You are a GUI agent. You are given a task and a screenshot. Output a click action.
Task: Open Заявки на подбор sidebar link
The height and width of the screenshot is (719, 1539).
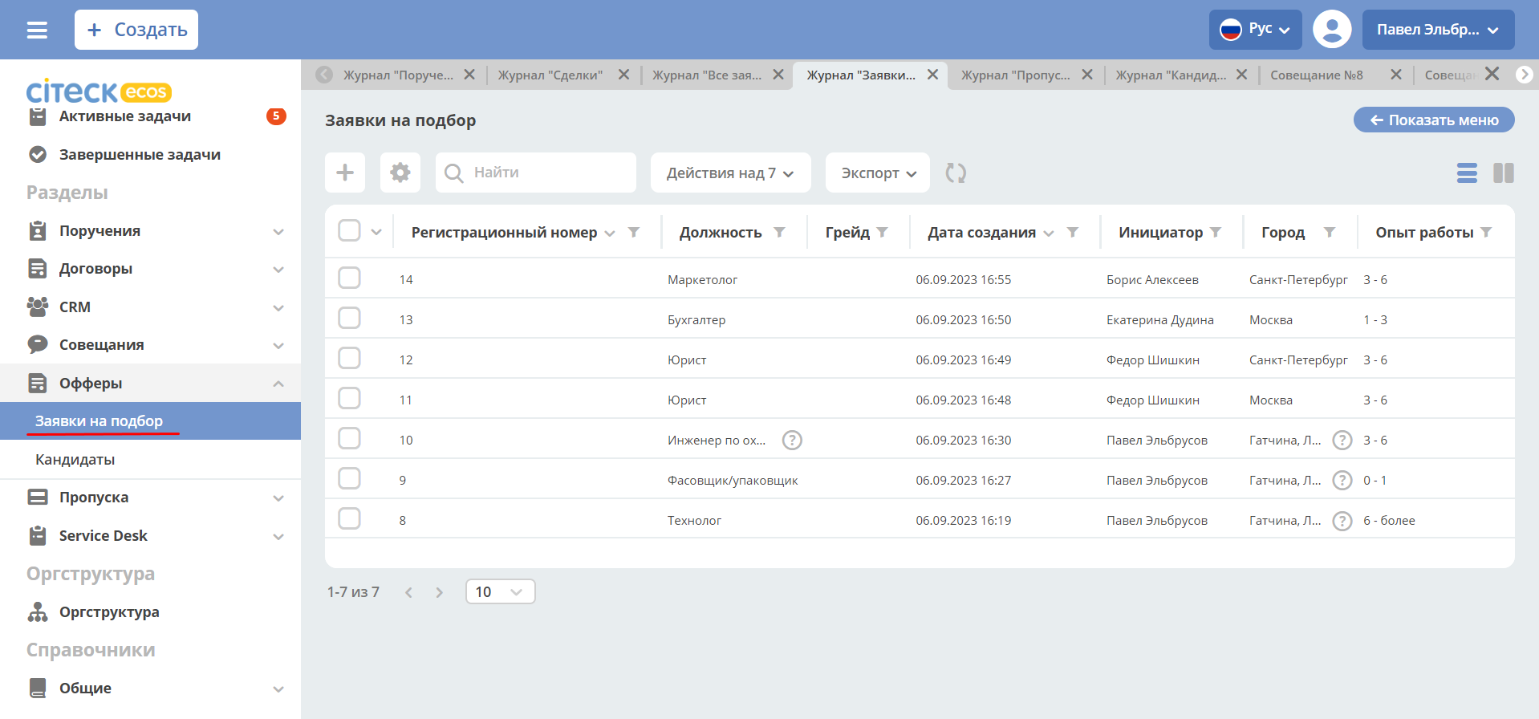coord(151,421)
